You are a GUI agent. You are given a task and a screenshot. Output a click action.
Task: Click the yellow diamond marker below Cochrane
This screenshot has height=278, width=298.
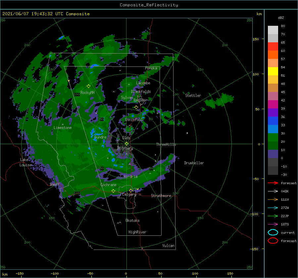point(113,191)
